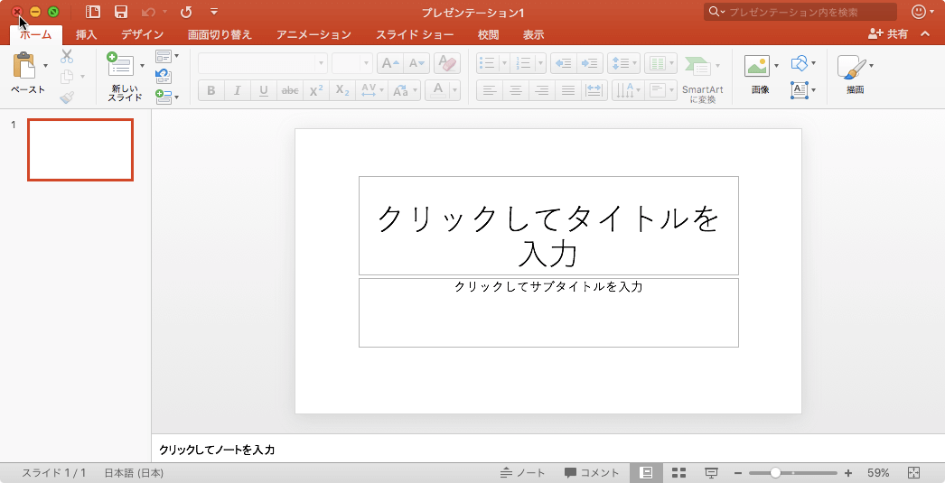This screenshot has height=483, width=945.
Task: Click the Paste clipboard icon
Action: [26, 67]
